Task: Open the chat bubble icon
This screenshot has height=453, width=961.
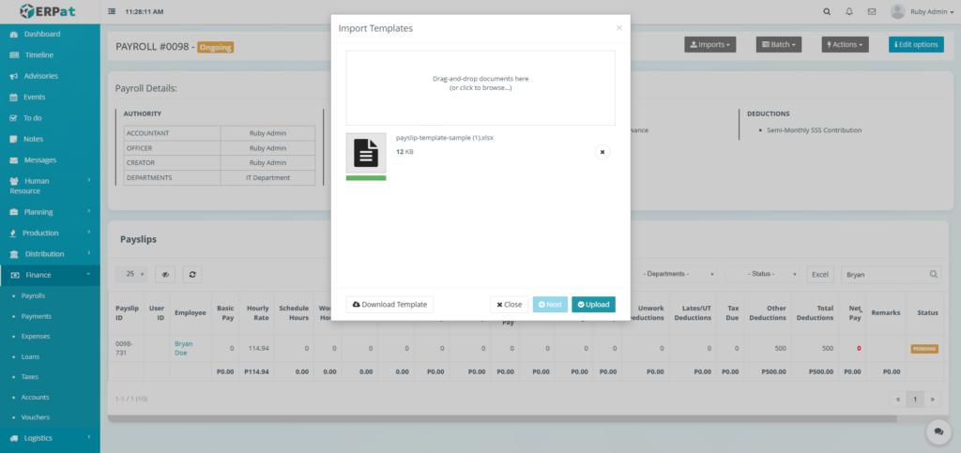Action: point(938,430)
